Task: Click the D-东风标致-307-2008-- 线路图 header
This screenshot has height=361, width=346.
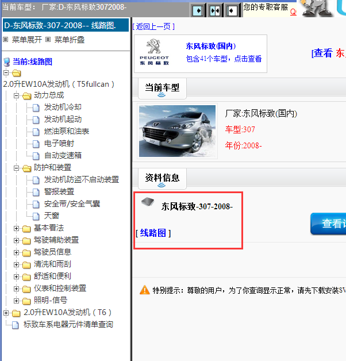Action: (66, 25)
